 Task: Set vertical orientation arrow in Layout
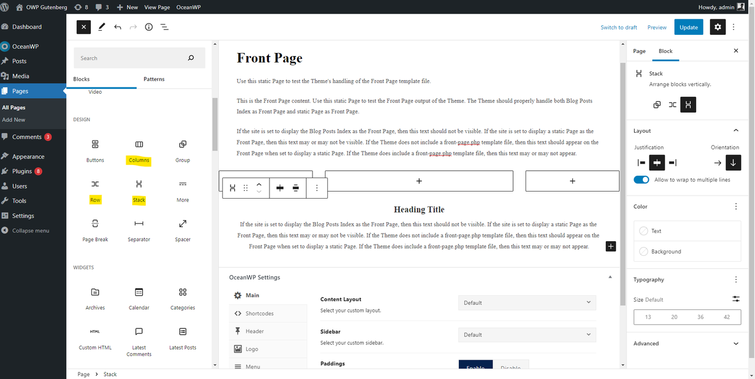click(x=733, y=163)
